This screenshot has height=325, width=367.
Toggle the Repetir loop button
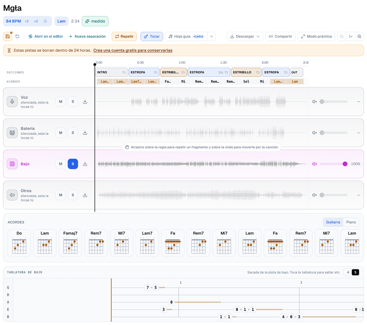[124, 36]
